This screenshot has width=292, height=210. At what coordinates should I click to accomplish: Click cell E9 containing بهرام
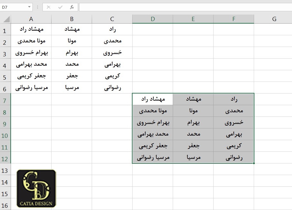coord(193,123)
